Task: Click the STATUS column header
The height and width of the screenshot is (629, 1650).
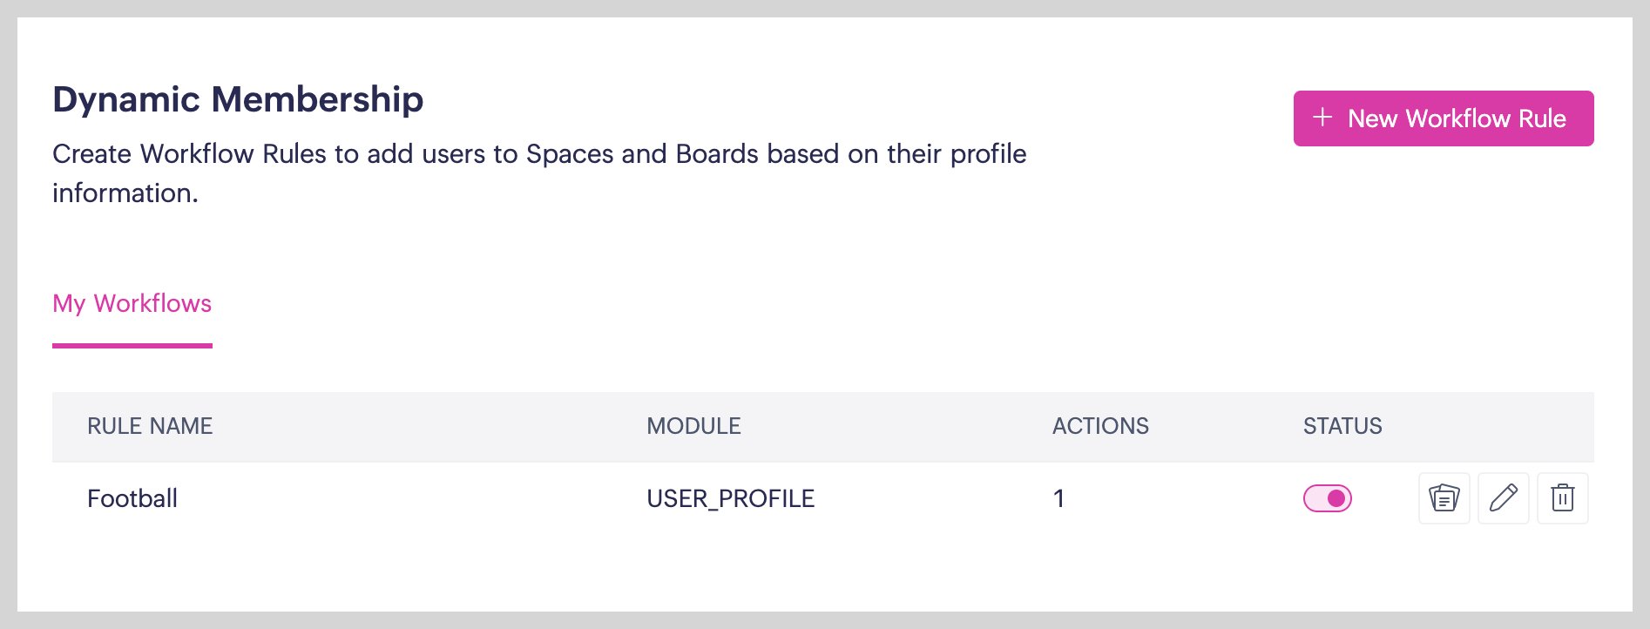Action: [x=1342, y=426]
